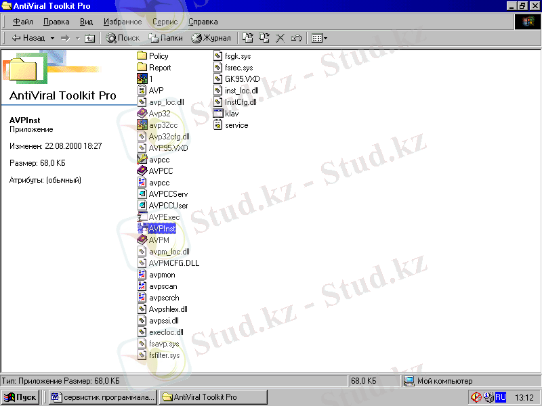
Task: Select the AVPInst application
Action: pos(157,229)
